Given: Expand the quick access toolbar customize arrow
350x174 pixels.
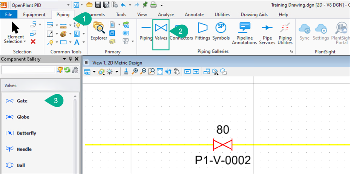Looking at the screenshot, I should (161, 5).
